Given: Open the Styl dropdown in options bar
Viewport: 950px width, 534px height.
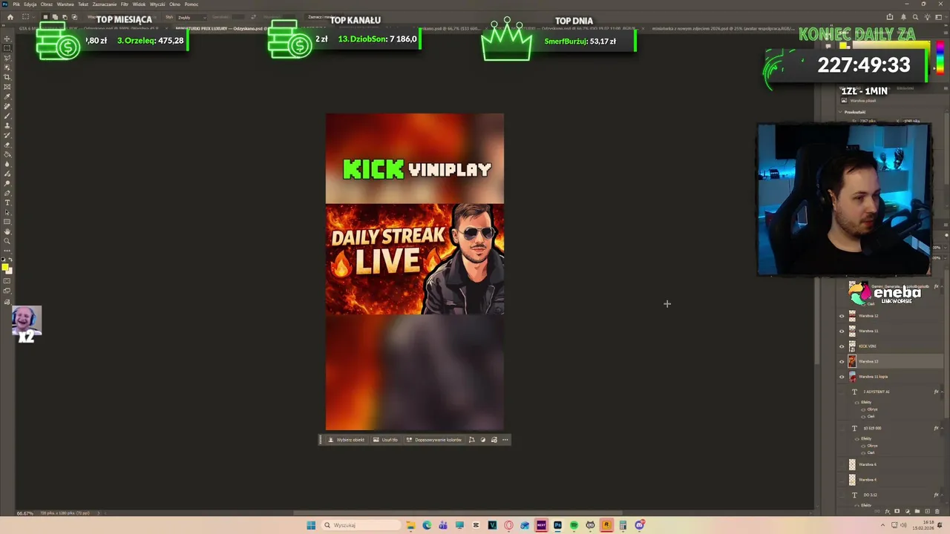Looking at the screenshot, I should 191,17.
